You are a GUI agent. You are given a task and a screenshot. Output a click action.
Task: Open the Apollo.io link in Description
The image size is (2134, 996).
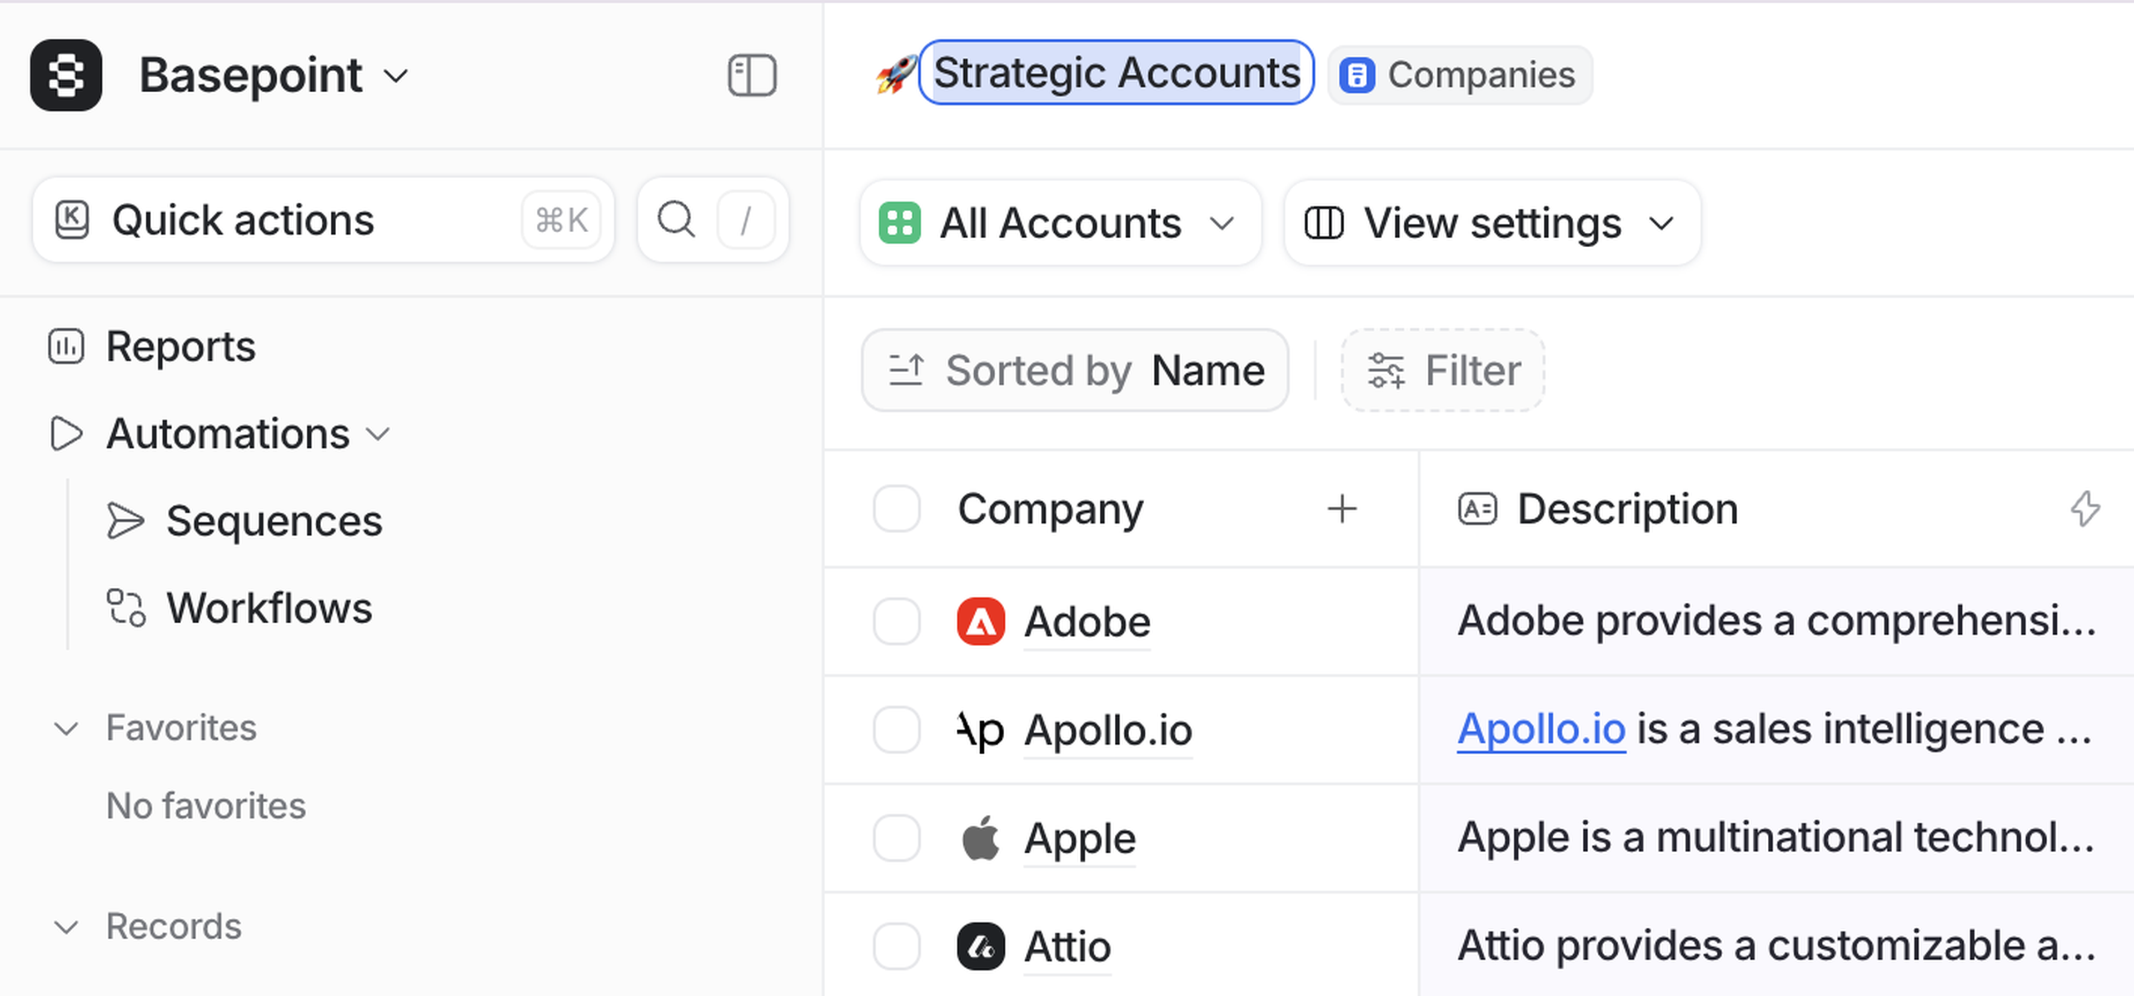1540,729
